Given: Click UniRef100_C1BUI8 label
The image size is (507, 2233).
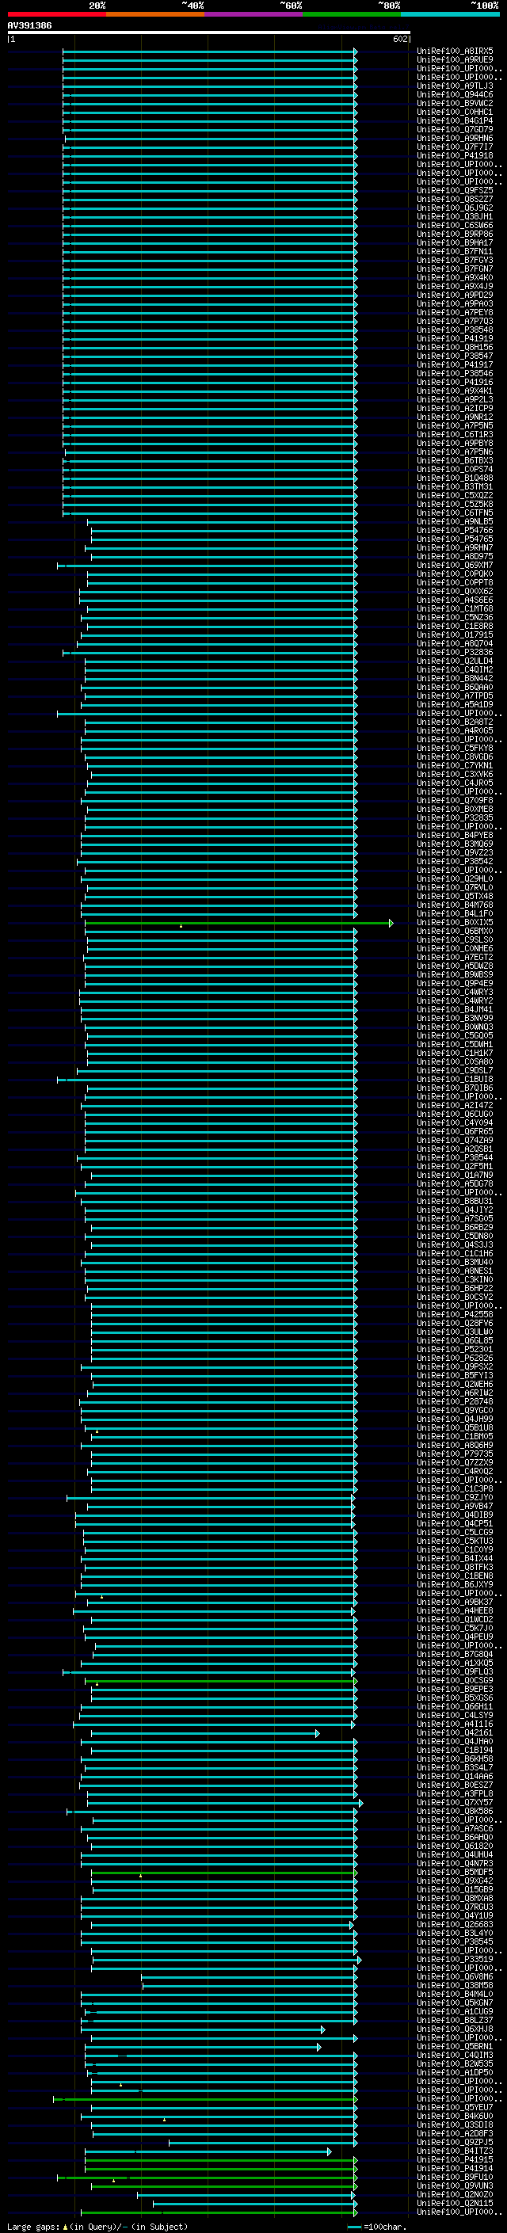Looking at the screenshot, I should pyautogui.click(x=455, y=1079).
